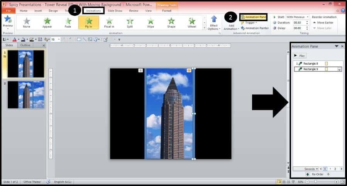This screenshot has height=186, width=347.
Task: Select slide 2 thumbnail
Action: point(26,95)
